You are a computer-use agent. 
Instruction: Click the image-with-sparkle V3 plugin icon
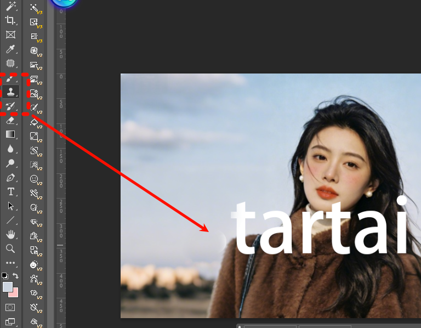(35, 23)
